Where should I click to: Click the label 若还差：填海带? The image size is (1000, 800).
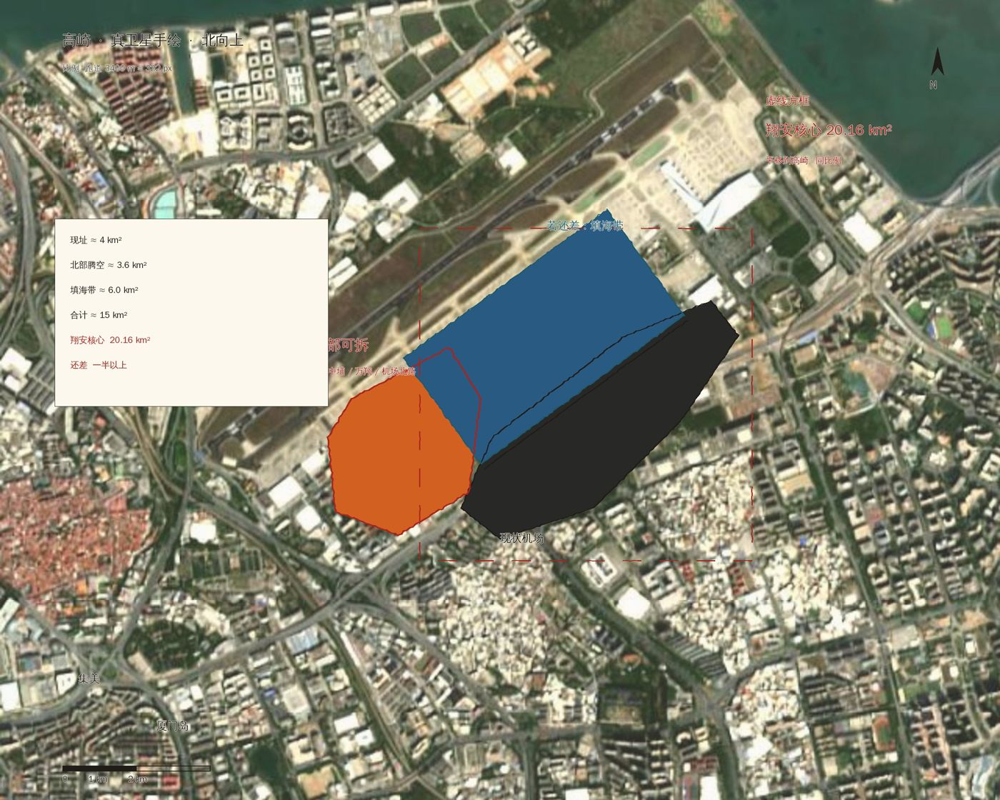(x=585, y=226)
